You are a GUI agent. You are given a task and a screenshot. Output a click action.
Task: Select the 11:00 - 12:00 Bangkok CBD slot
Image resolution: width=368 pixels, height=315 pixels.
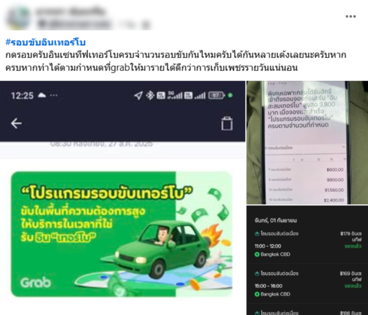[x=308, y=244]
